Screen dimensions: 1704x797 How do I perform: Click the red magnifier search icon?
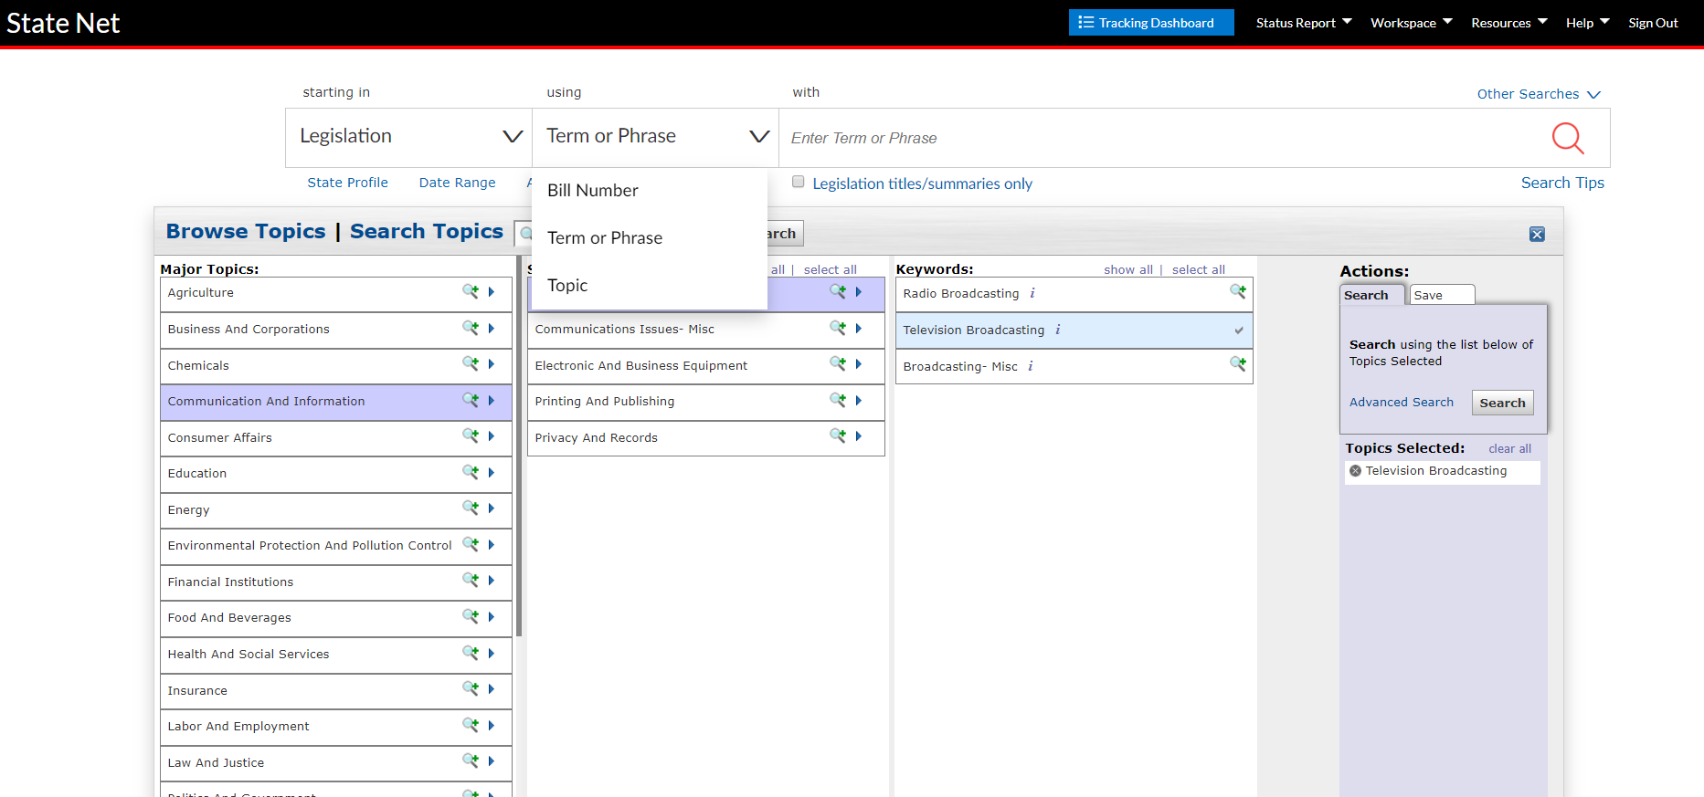click(1567, 138)
